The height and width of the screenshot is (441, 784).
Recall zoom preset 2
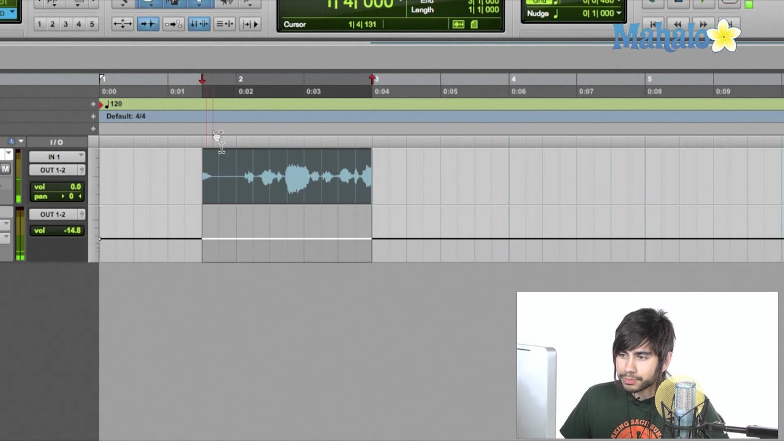point(52,24)
